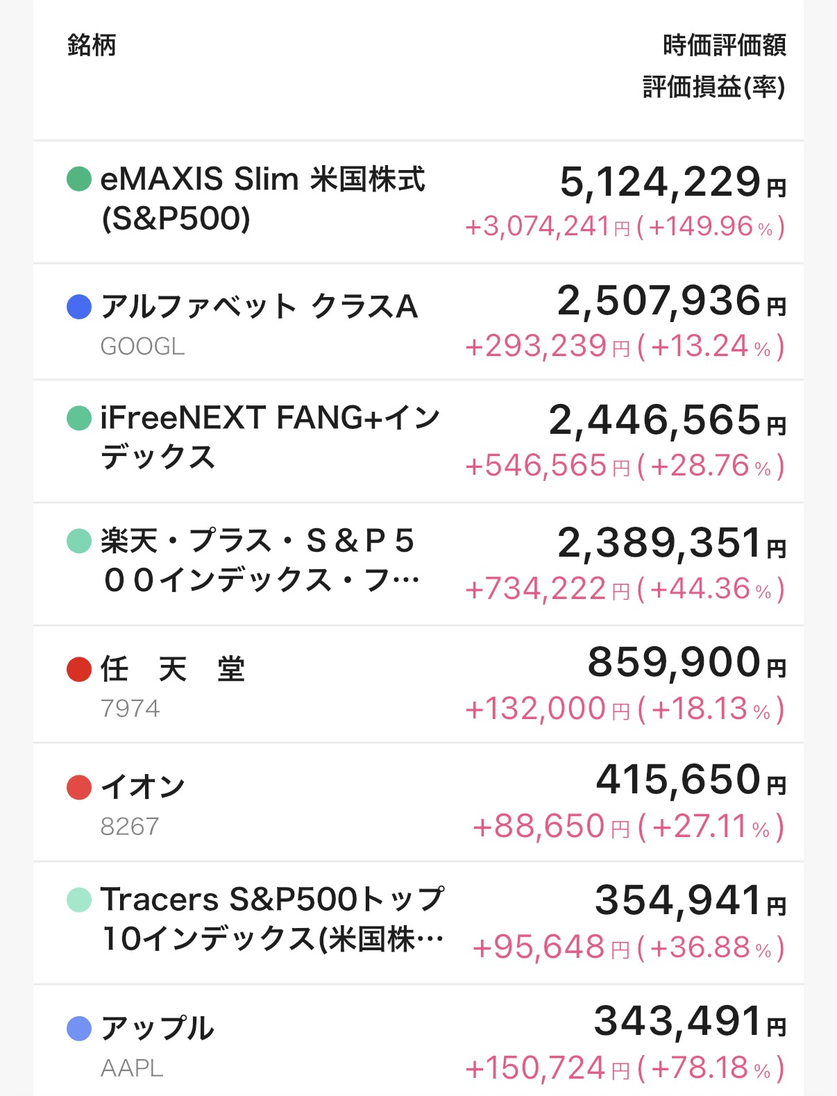Open the eMAXIS Slim 米国株式 (S&P500) holding

click(418, 202)
